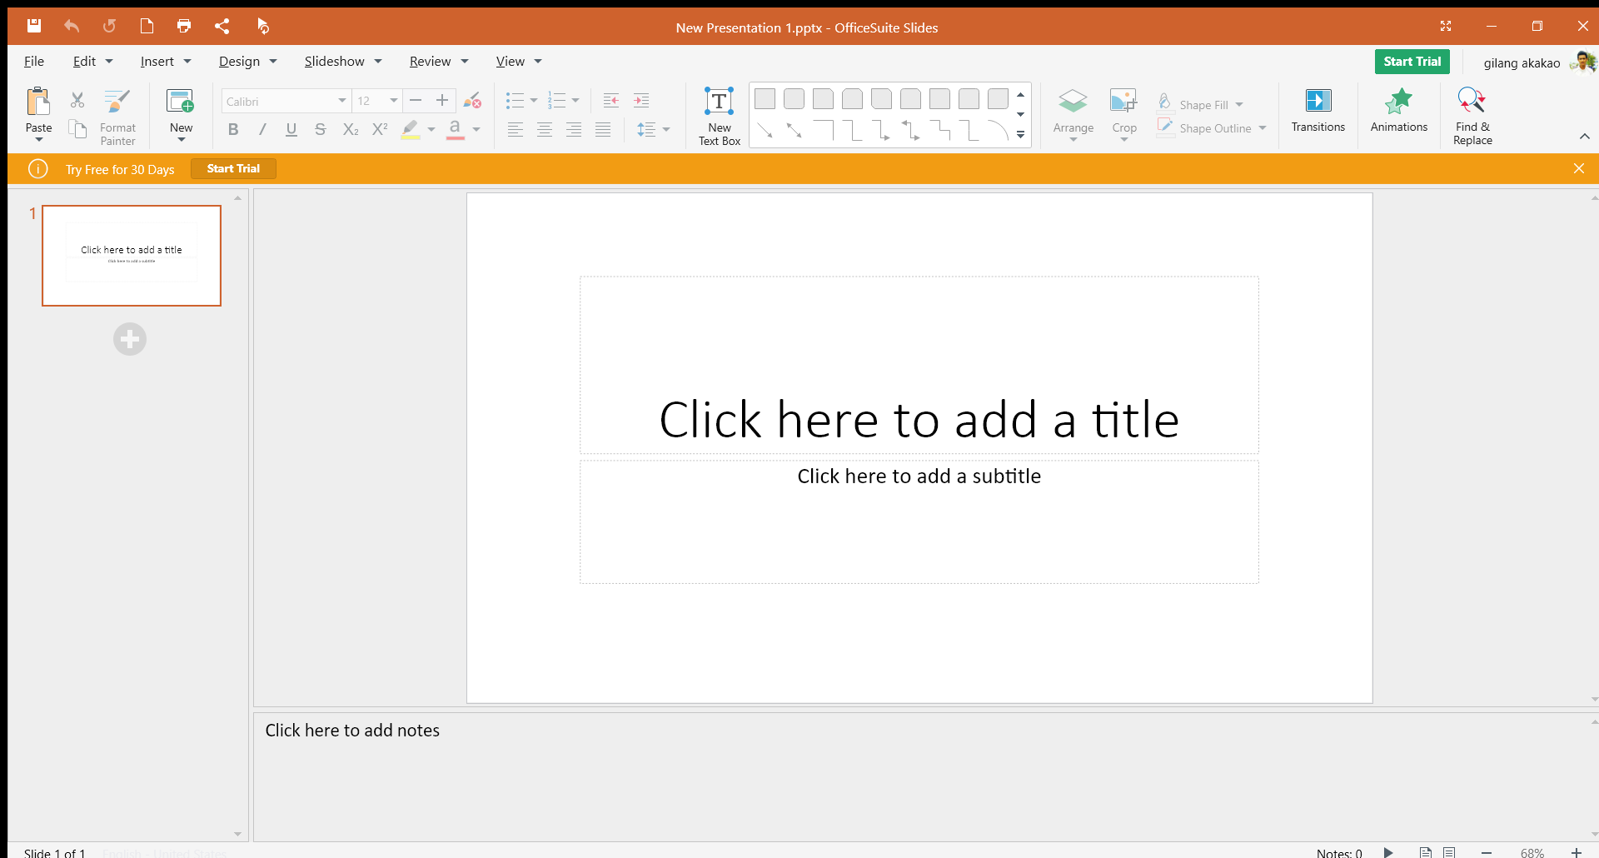1599x858 pixels.
Task: Open the font size 12 dropdown
Action: point(393,101)
